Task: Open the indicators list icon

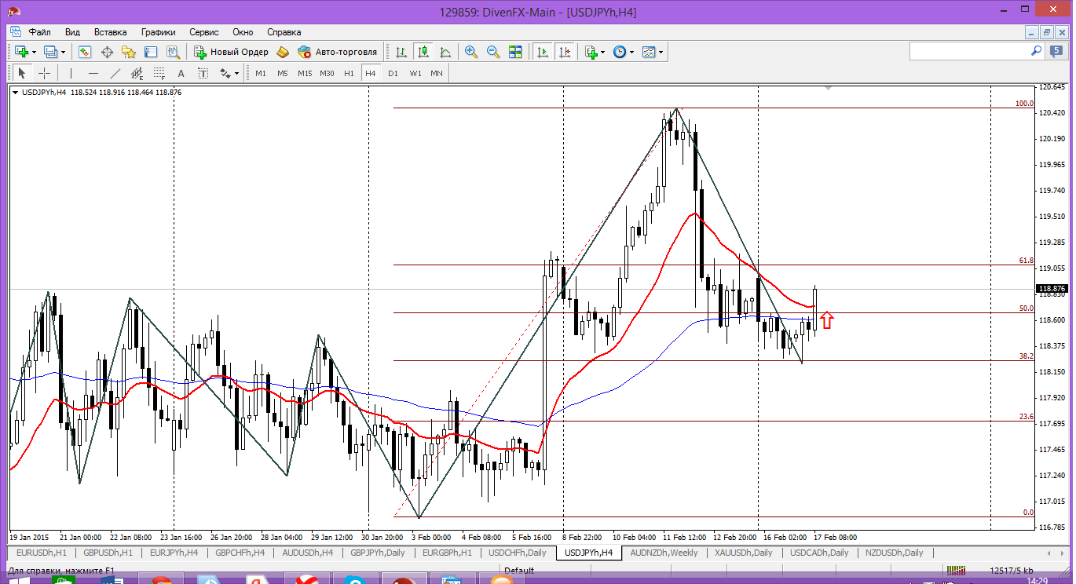Action: point(591,52)
